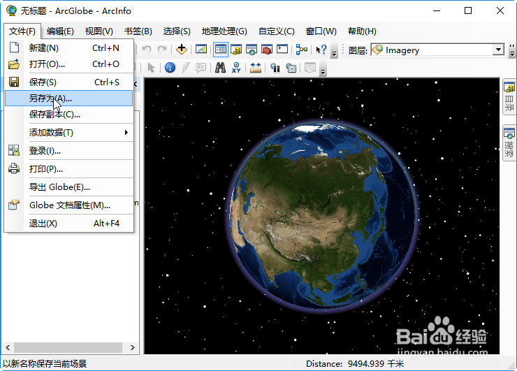Click the horizontal scrollbar thumb in left panel
This screenshot has height=371, width=517.
click(x=68, y=347)
